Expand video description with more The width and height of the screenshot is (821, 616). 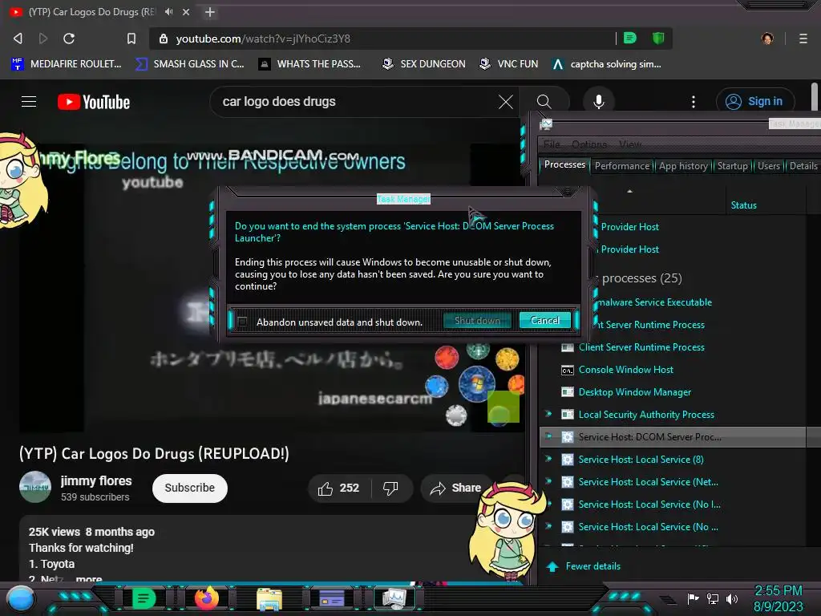(89, 579)
